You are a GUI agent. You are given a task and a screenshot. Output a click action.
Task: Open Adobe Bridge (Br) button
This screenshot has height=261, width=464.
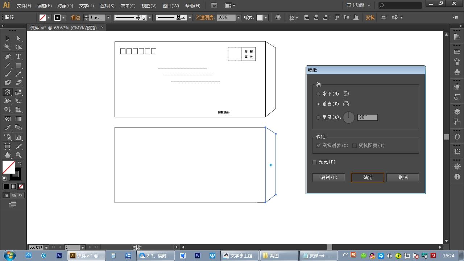[214, 6]
